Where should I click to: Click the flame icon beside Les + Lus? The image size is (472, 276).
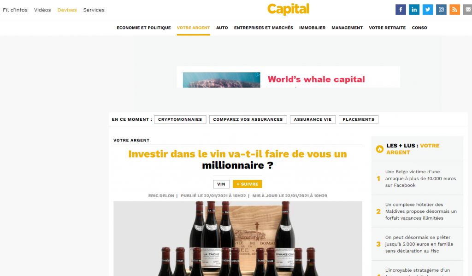(x=380, y=149)
